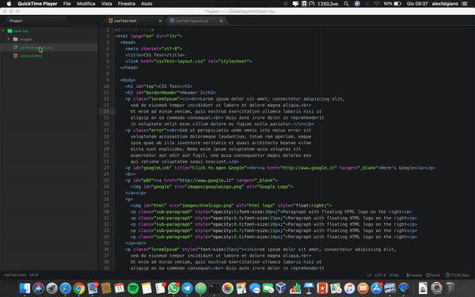Screen dimensions: 475x297
Task: Close the cssTest.html tab
Action: coord(160,21)
